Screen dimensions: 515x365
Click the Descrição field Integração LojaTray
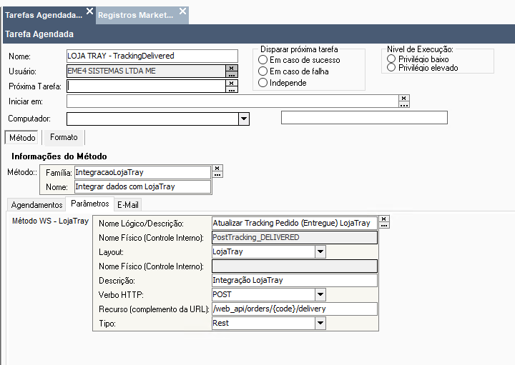click(x=295, y=281)
